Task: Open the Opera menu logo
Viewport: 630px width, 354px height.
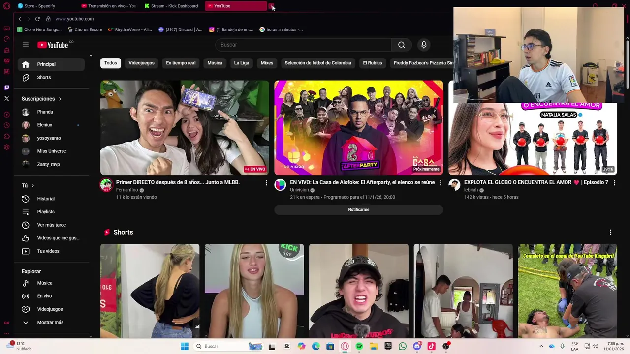Action: (6, 6)
